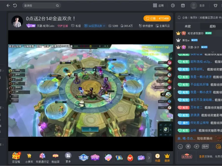Click the 成为粉丝 become-fan button

coord(187,156)
